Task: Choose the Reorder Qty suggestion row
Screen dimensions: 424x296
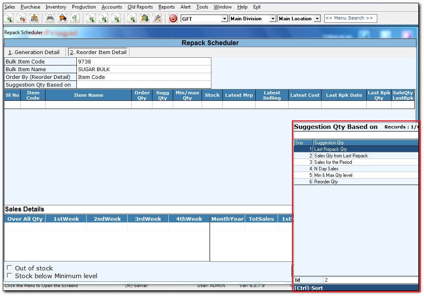Action: point(326,182)
